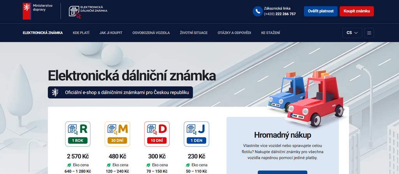Click the green leaf icon under 2 570 Kč
The height and width of the screenshot is (174, 399).
tap(69, 165)
